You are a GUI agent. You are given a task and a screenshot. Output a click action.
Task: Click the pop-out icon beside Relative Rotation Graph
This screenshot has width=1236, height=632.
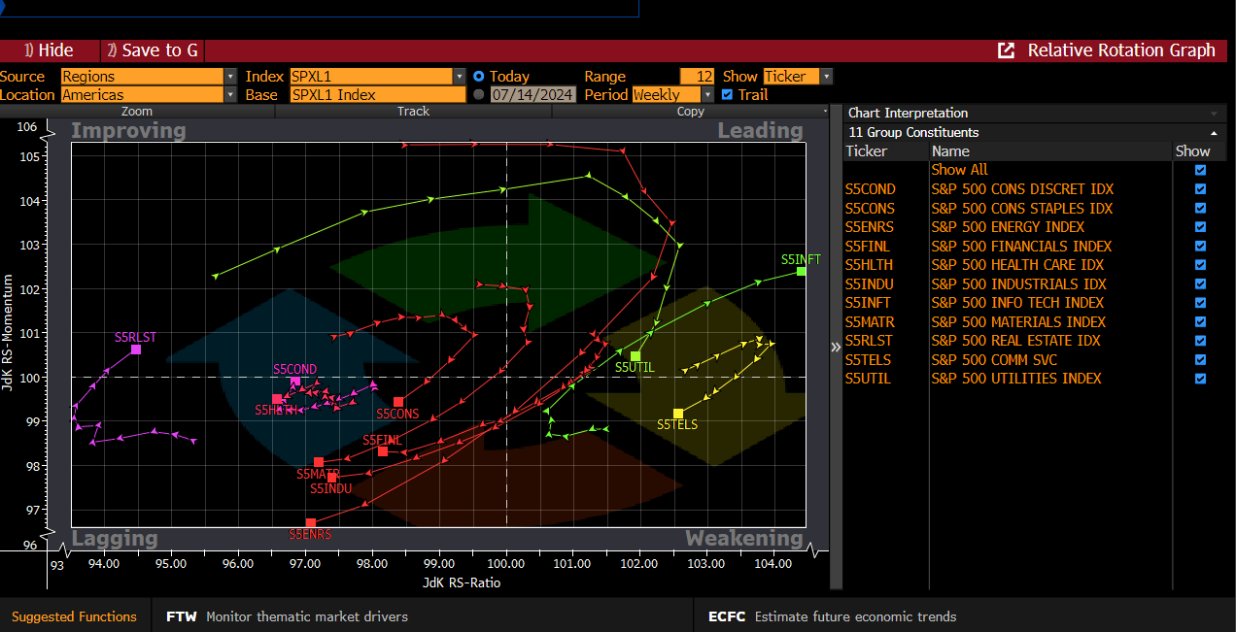pyautogui.click(x=1007, y=50)
